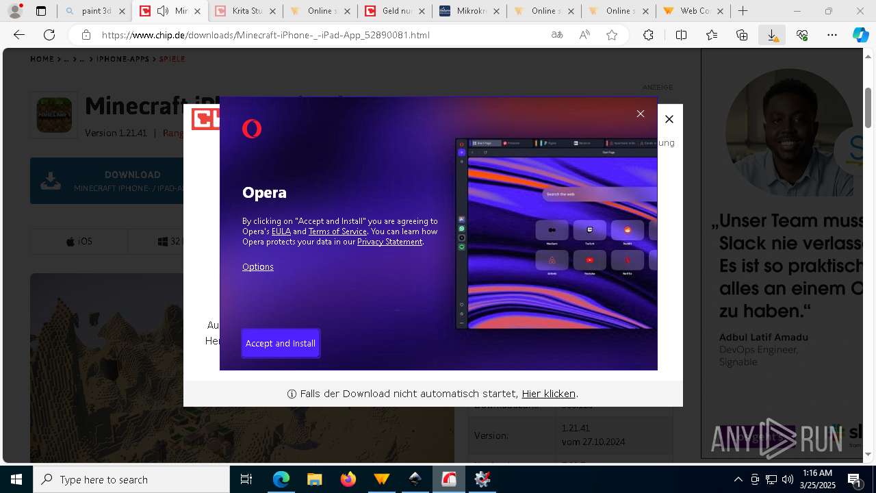Click the taskbar search box

point(131,479)
